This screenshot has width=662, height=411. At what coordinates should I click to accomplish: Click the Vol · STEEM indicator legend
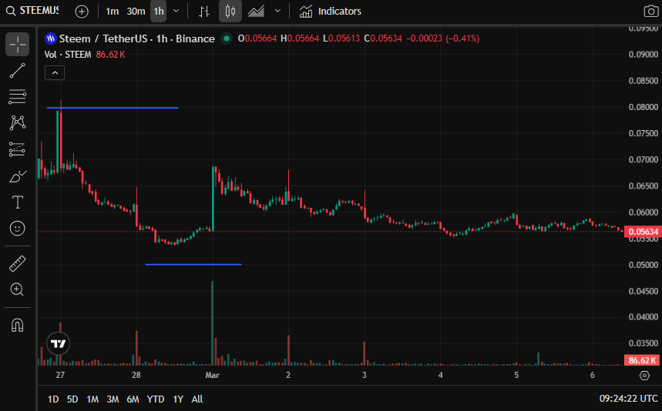[68, 55]
